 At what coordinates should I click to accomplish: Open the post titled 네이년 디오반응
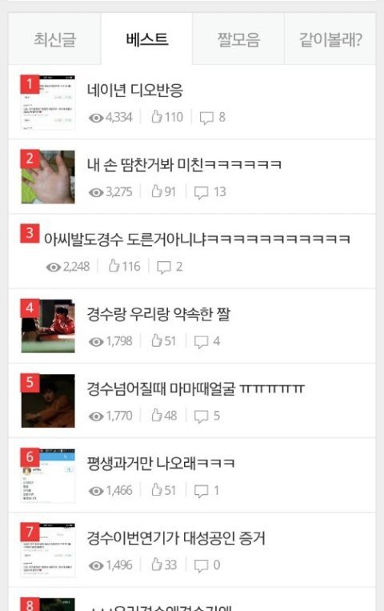click(134, 90)
